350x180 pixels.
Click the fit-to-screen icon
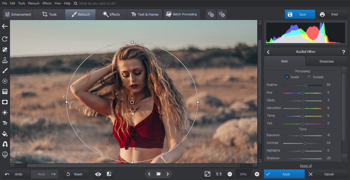[x=207, y=174]
